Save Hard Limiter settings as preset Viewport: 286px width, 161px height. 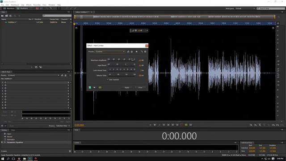pos(128,52)
